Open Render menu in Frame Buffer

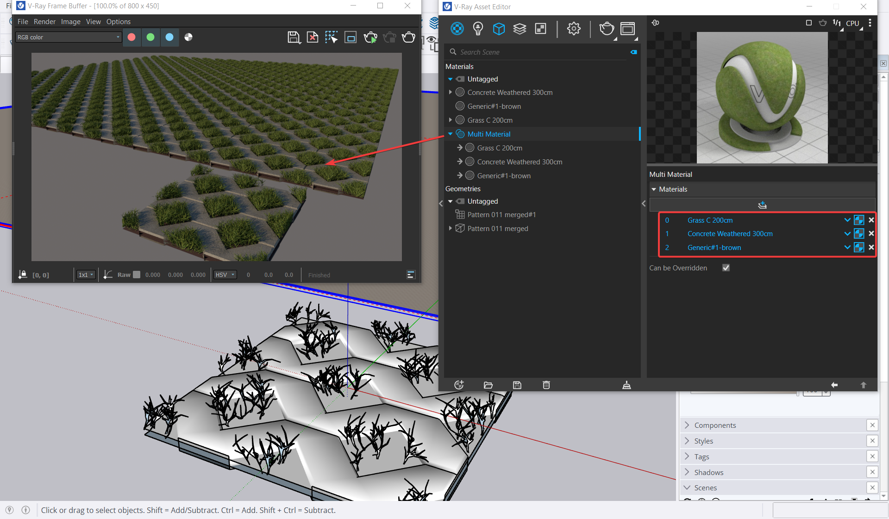(x=44, y=22)
